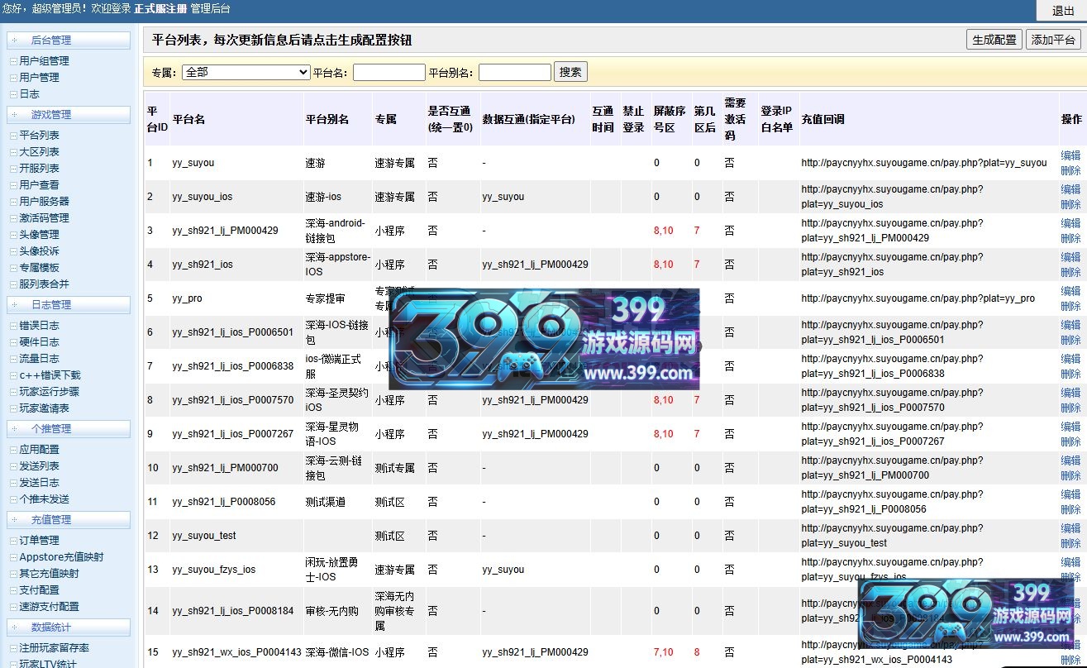
Task: Click the 屏蔽序号区 column header
Action: coord(670,119)
